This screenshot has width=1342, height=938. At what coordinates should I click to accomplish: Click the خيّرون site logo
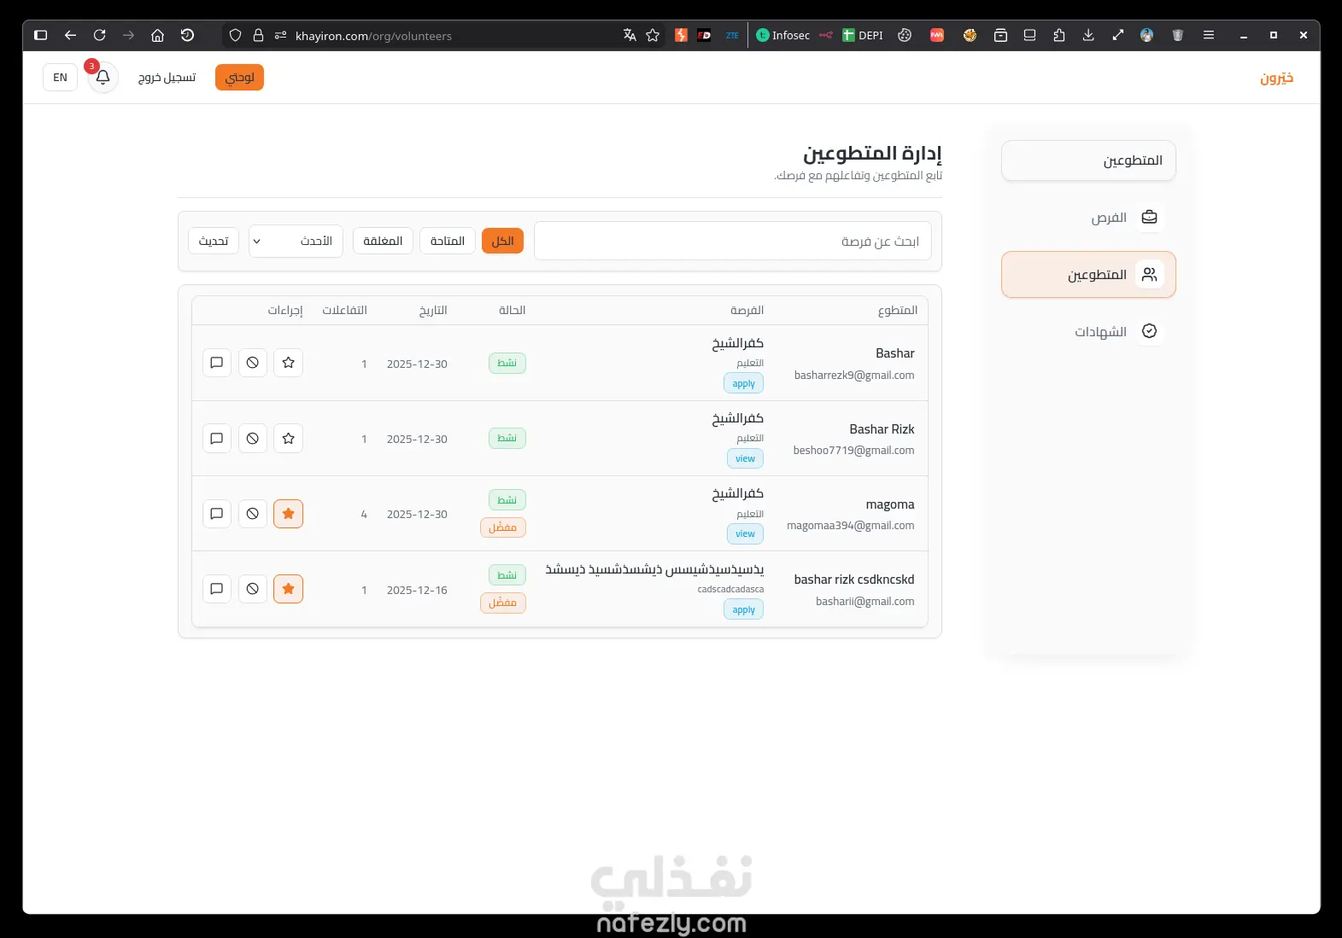point(1276,79)
